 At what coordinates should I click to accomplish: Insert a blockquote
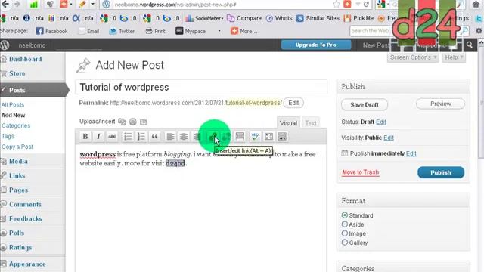click(x=154, y=137)
